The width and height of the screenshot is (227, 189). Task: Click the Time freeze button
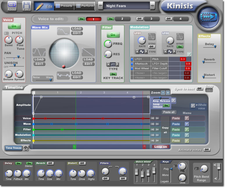pos(13,148)
